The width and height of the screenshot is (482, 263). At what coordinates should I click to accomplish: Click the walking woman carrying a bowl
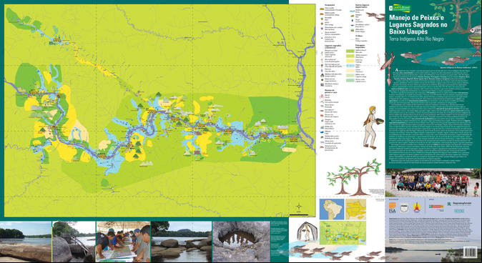tap(373, 127)
